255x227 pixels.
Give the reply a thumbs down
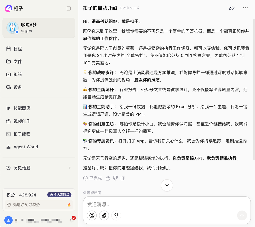coord(115,178)
